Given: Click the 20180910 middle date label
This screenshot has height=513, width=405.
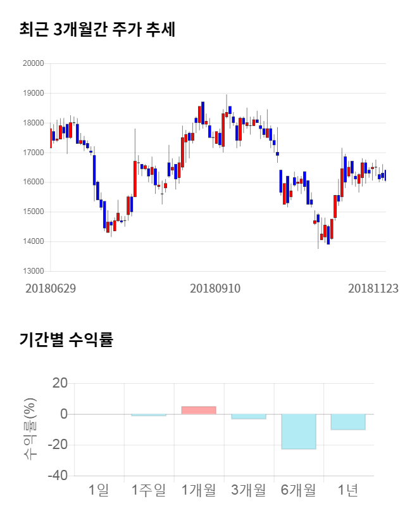Looking at the screenshot, I should click(215, 288).
